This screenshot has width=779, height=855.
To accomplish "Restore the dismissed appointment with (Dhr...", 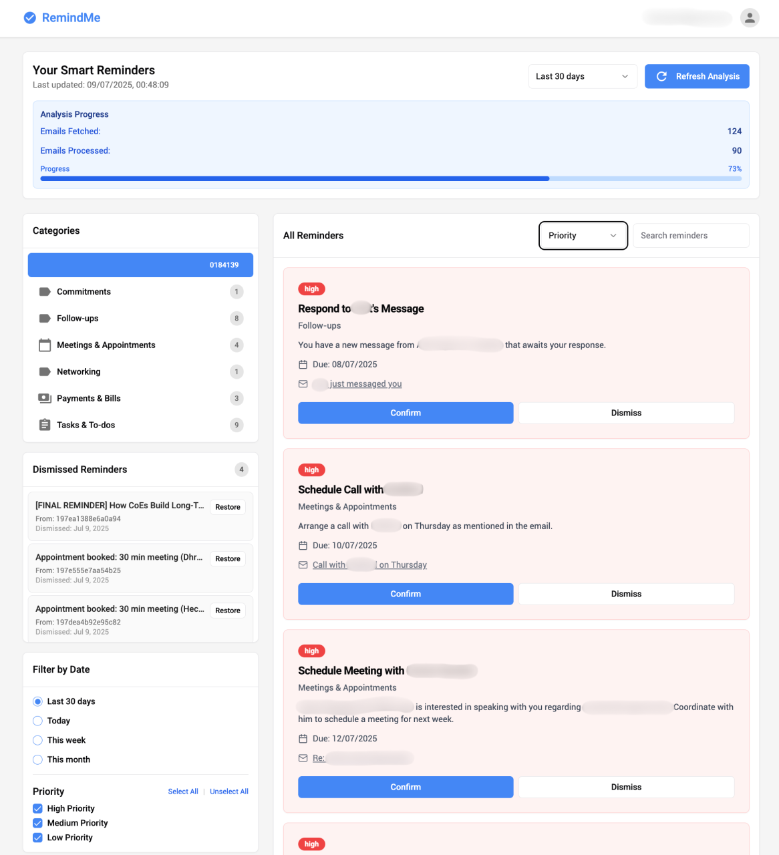I will click(228, 558).
